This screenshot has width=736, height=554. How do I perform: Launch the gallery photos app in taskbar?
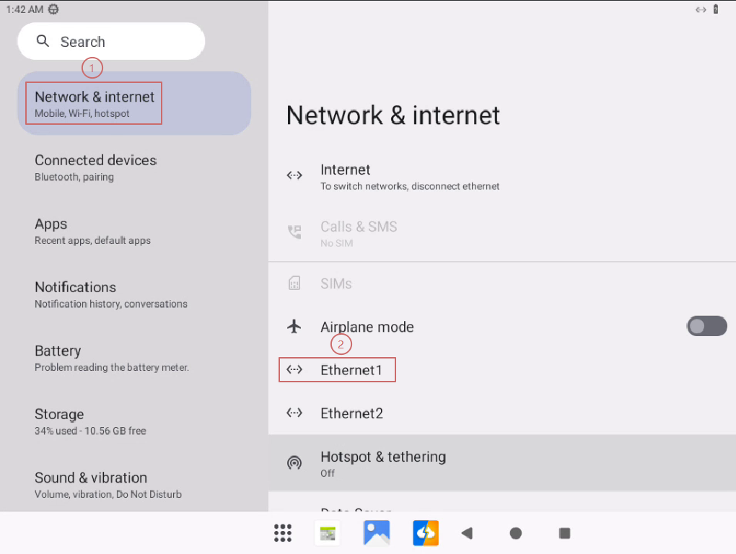pos(377,533)
